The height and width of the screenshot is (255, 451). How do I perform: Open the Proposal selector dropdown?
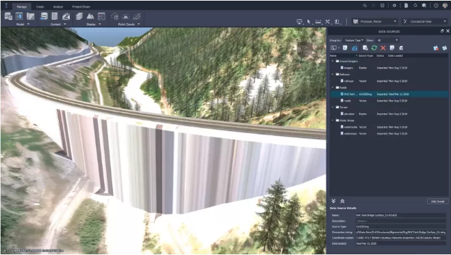pyautogui.click(x=375, y=21)
